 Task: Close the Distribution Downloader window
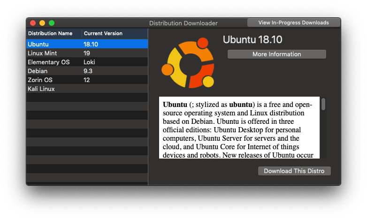pyautogui.click(x=33, y=23)
